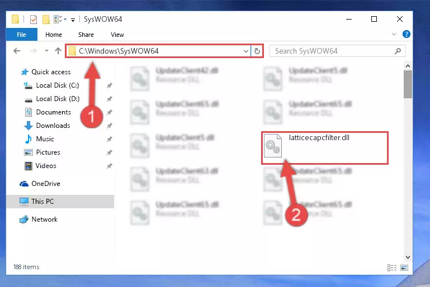Minimize the SysWOW64 window

[349, 19]
